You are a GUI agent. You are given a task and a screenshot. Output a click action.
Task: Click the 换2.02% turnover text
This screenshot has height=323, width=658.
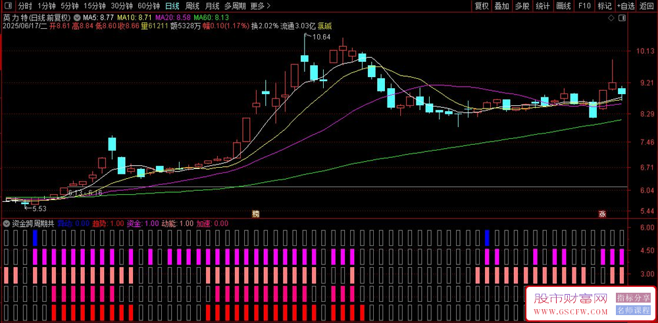click(265, 26)
